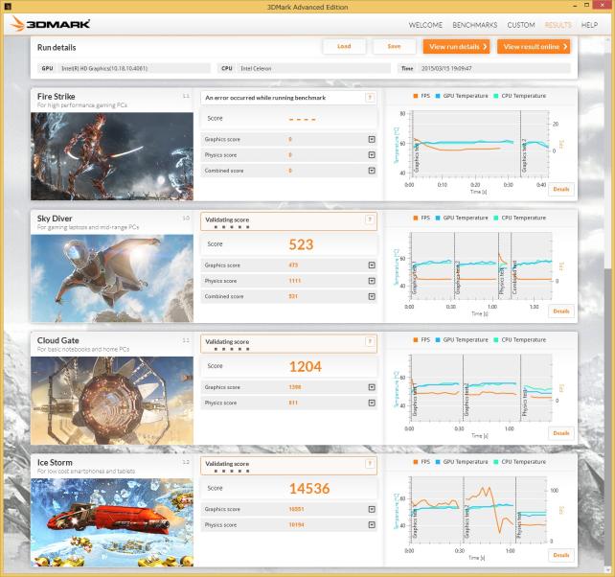Viewport: 615px width, 577px height.
Task: Open View run details
Action: (457, 47)
